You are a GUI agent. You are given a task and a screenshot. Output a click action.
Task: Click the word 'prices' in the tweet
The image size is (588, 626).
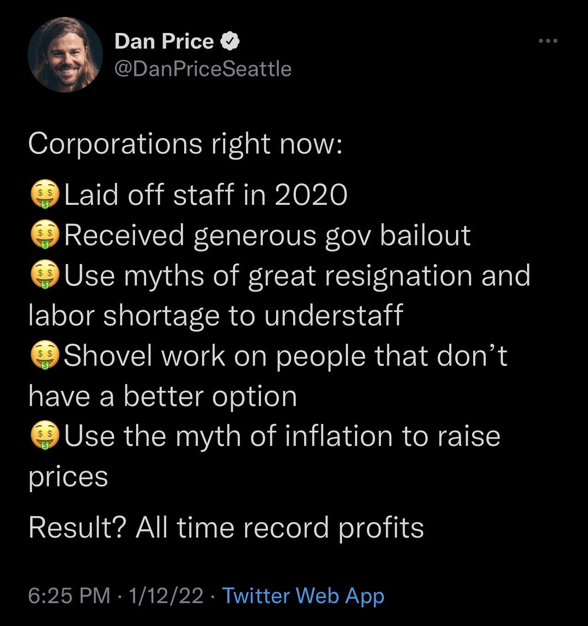pyautogui.click(x=68, y=477)
